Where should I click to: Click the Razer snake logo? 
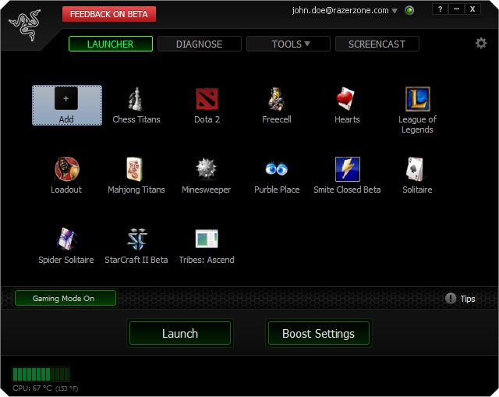[x=25, y=26]
